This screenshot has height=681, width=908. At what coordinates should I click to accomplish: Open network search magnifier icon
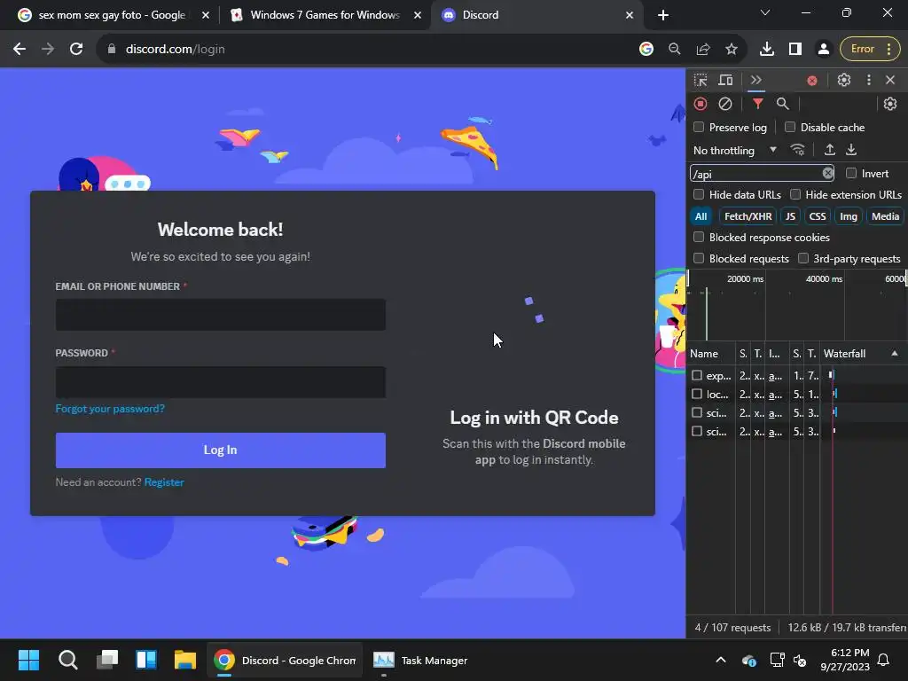click(782, 104)
